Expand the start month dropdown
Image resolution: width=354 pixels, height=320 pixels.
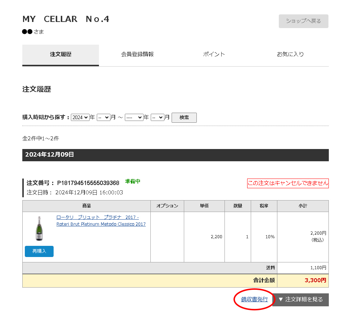[x=103, y=117]
